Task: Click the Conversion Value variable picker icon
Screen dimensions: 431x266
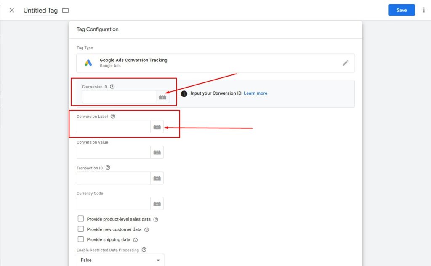Action: tap(157, 152)
